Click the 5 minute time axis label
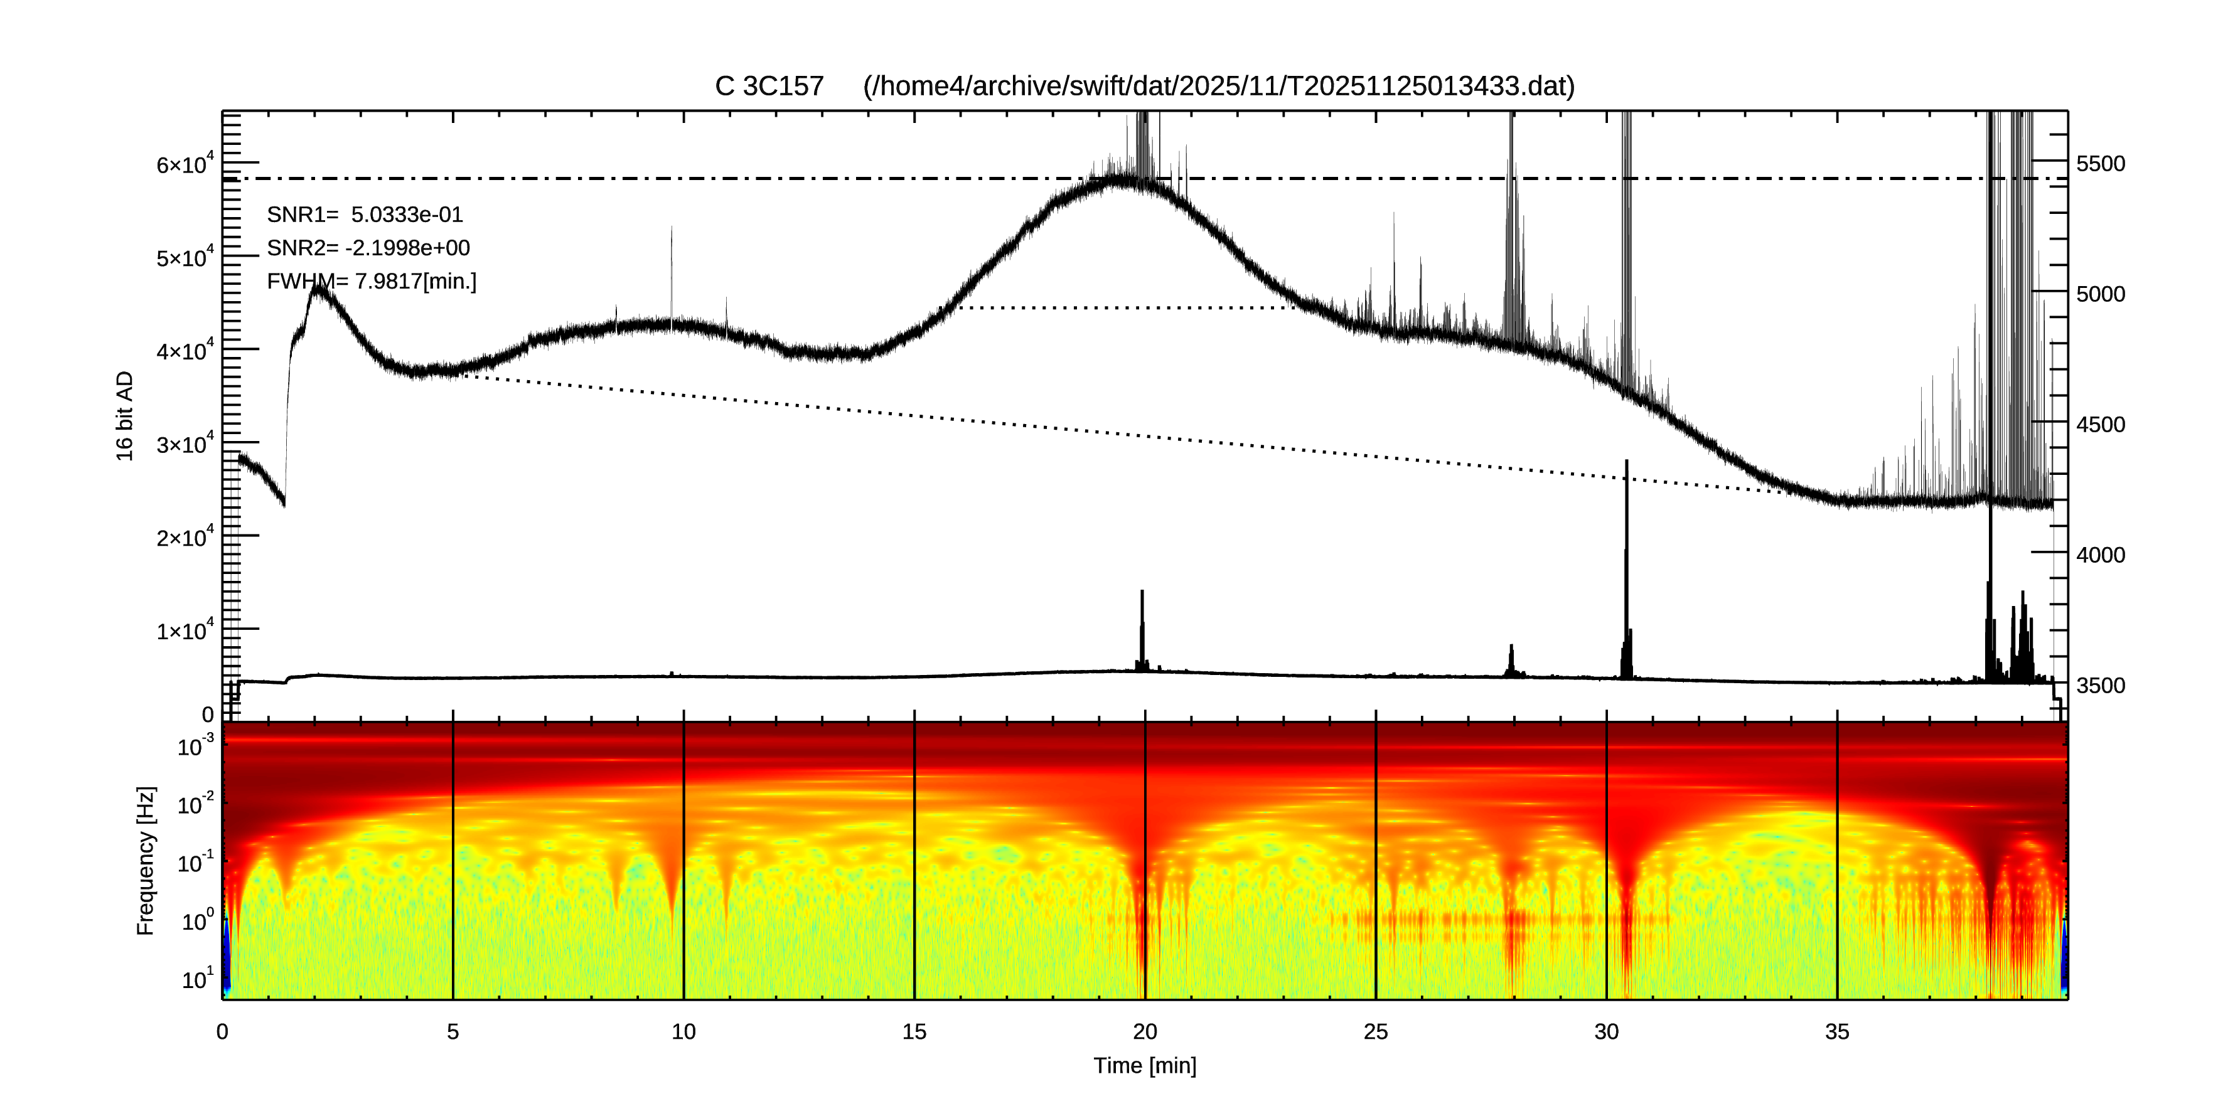The image size is (2223, 1111). point(452,1033)
